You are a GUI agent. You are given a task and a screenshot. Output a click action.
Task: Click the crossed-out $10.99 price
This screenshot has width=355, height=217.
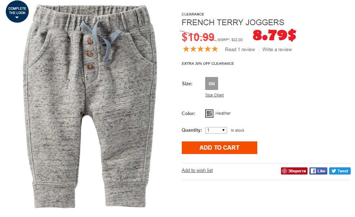[x=198, y=37]
